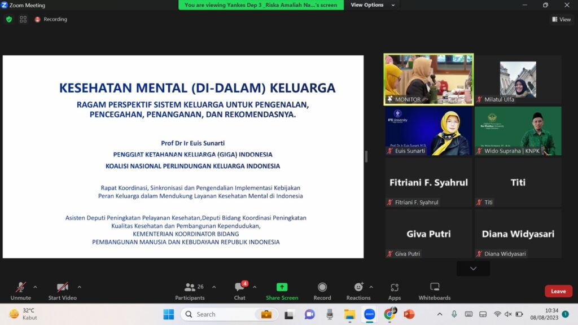Click the green Share Screen icon
Screen dimensions: 578x325
[x=282, y=287]
